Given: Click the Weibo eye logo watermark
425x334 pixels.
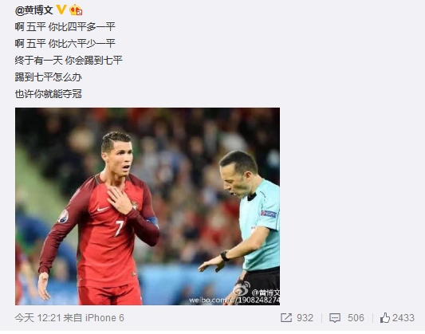Looking at the screenshot, I should coord(242,289).
